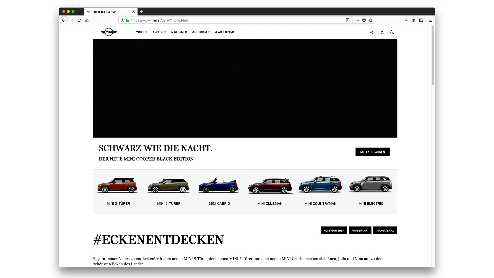Viewport: 494px width, 278px height.
Task: Open site information icon in address bar
Action: (122, 20)
